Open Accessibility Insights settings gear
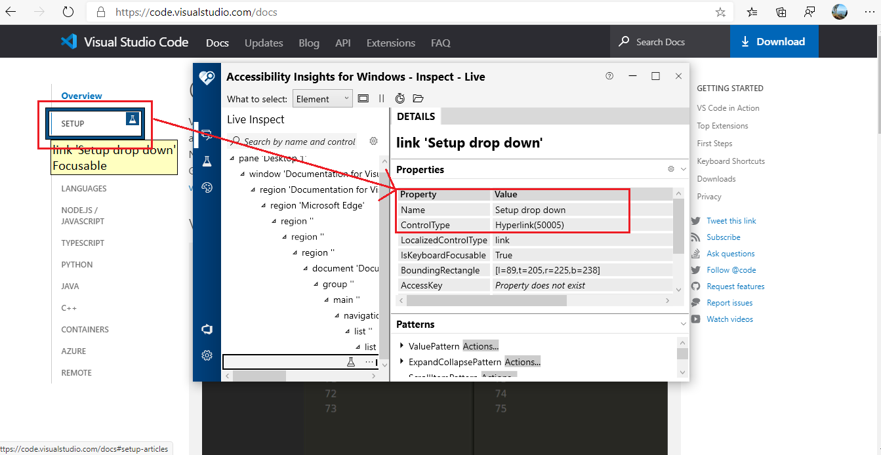Image resolution: width=881 pixels, height=455 pixels. (207, 355)
